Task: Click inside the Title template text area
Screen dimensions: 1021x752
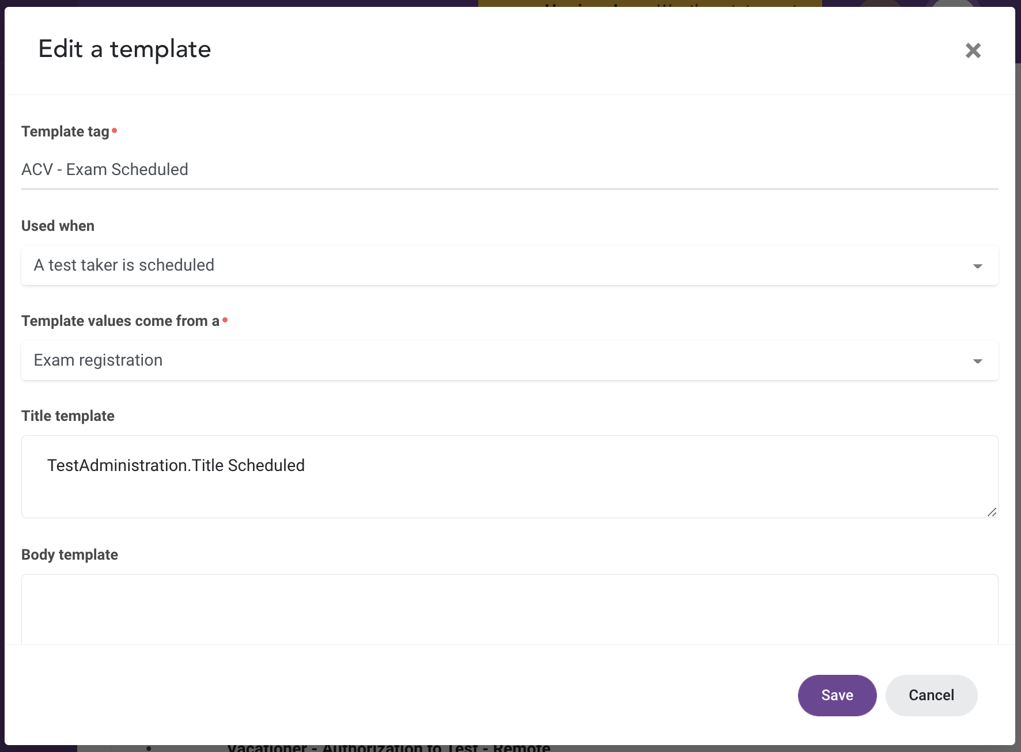Action: (509, 477)
